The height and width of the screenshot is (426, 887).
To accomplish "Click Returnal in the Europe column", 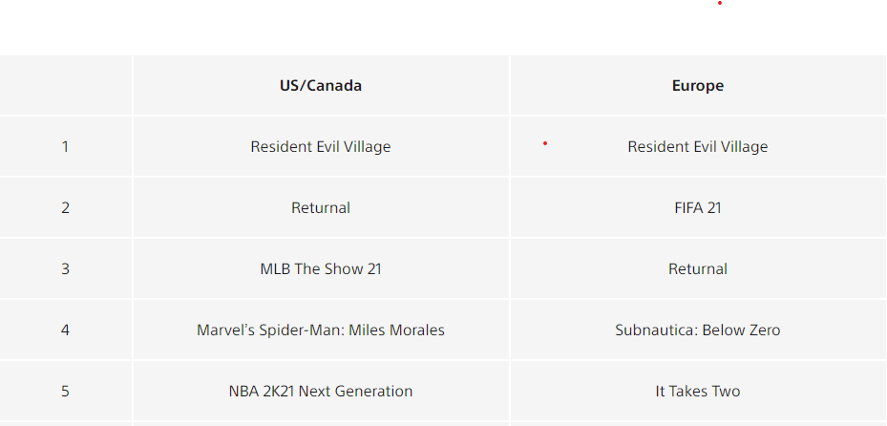I will coord(698,268).
